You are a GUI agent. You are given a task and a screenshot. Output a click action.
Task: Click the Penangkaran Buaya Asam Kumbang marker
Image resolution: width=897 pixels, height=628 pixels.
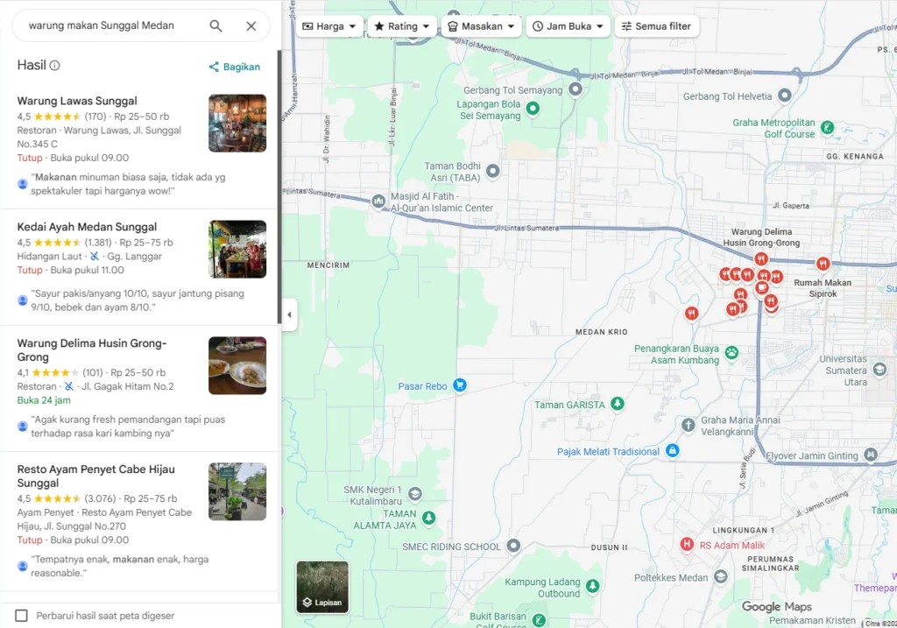click(x=731, y=353)
